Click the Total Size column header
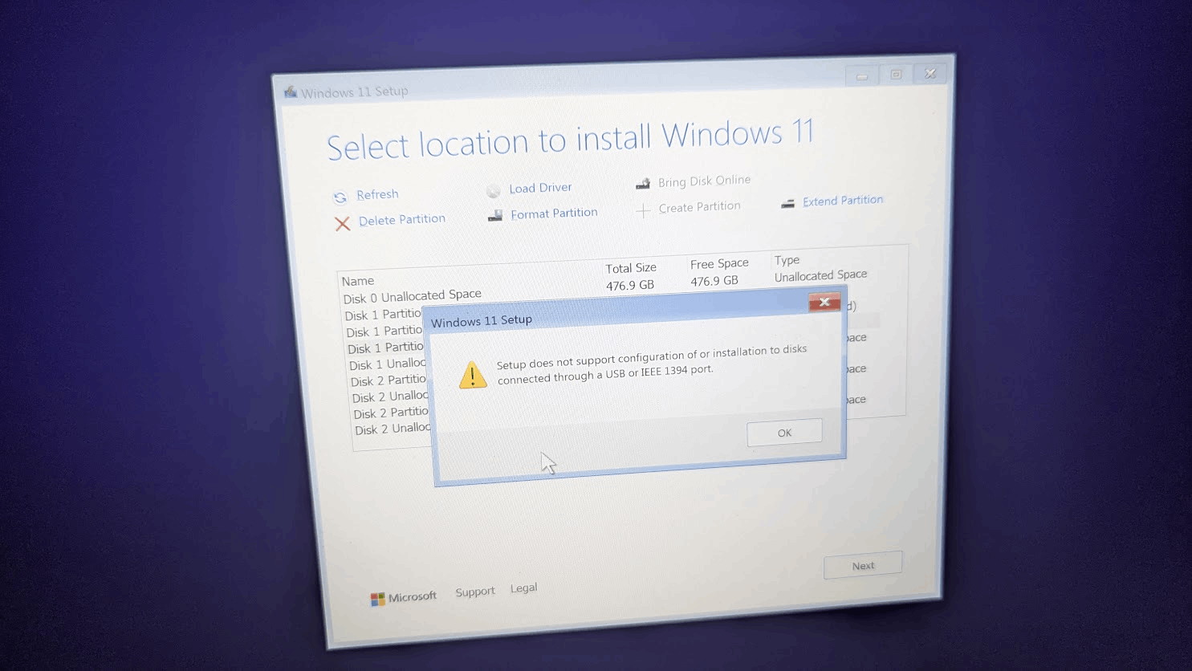 [631, 268]
